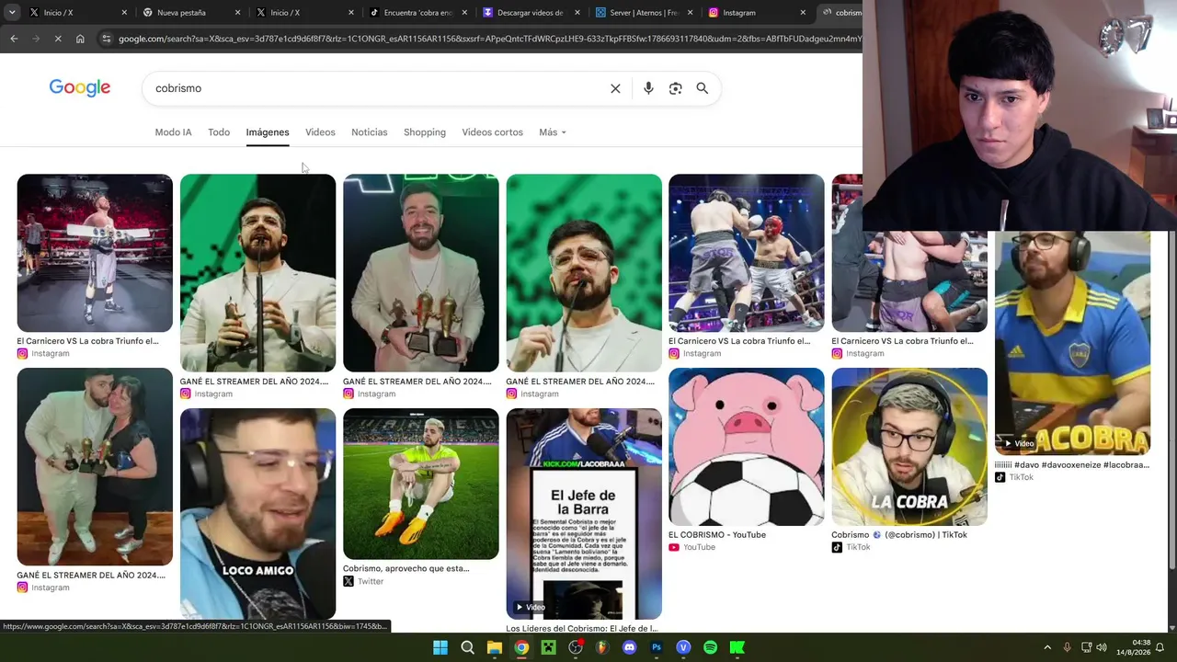Open the purple V app in taskbar
Viewport: 1177px width, 662px height.
tap(683, 647)
